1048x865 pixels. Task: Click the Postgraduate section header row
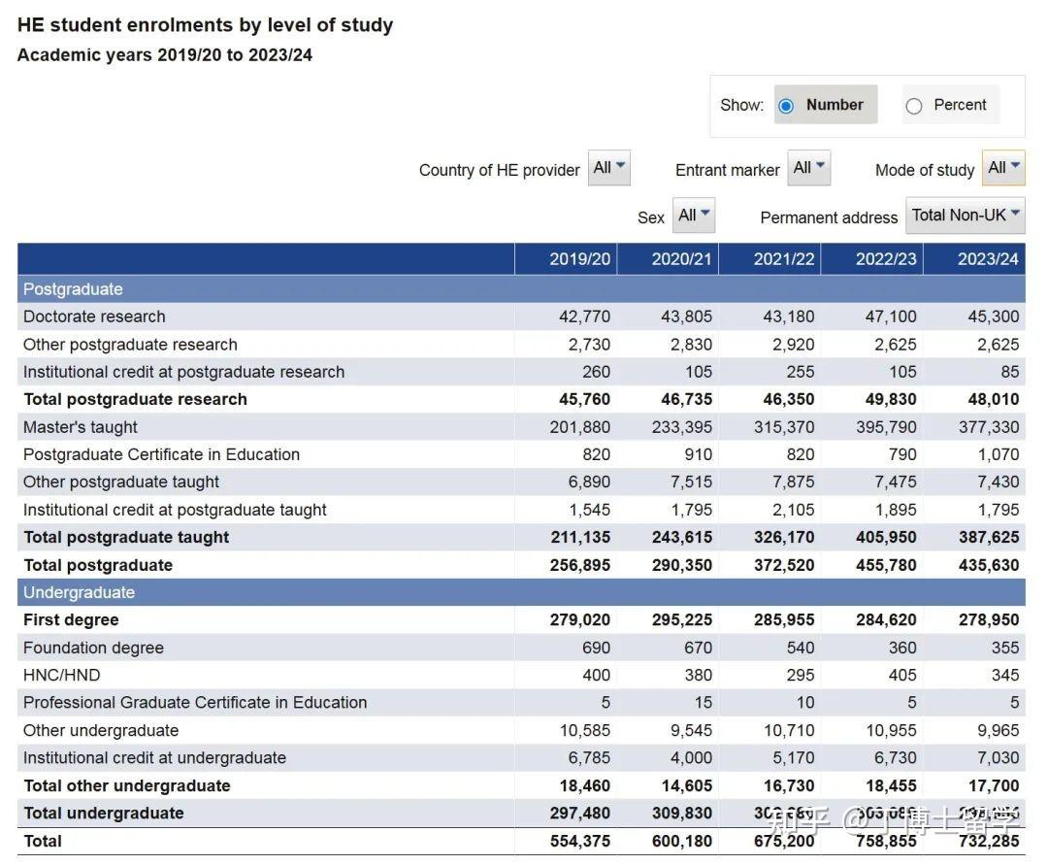pos(73,289)
